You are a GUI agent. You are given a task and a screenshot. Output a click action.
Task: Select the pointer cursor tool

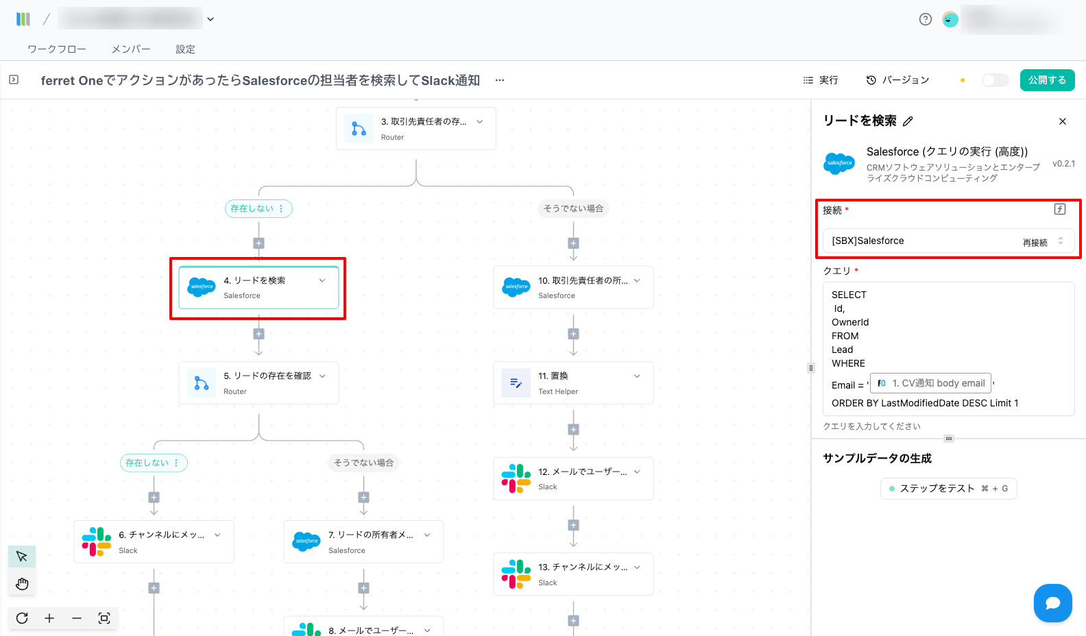coord(22,556)
